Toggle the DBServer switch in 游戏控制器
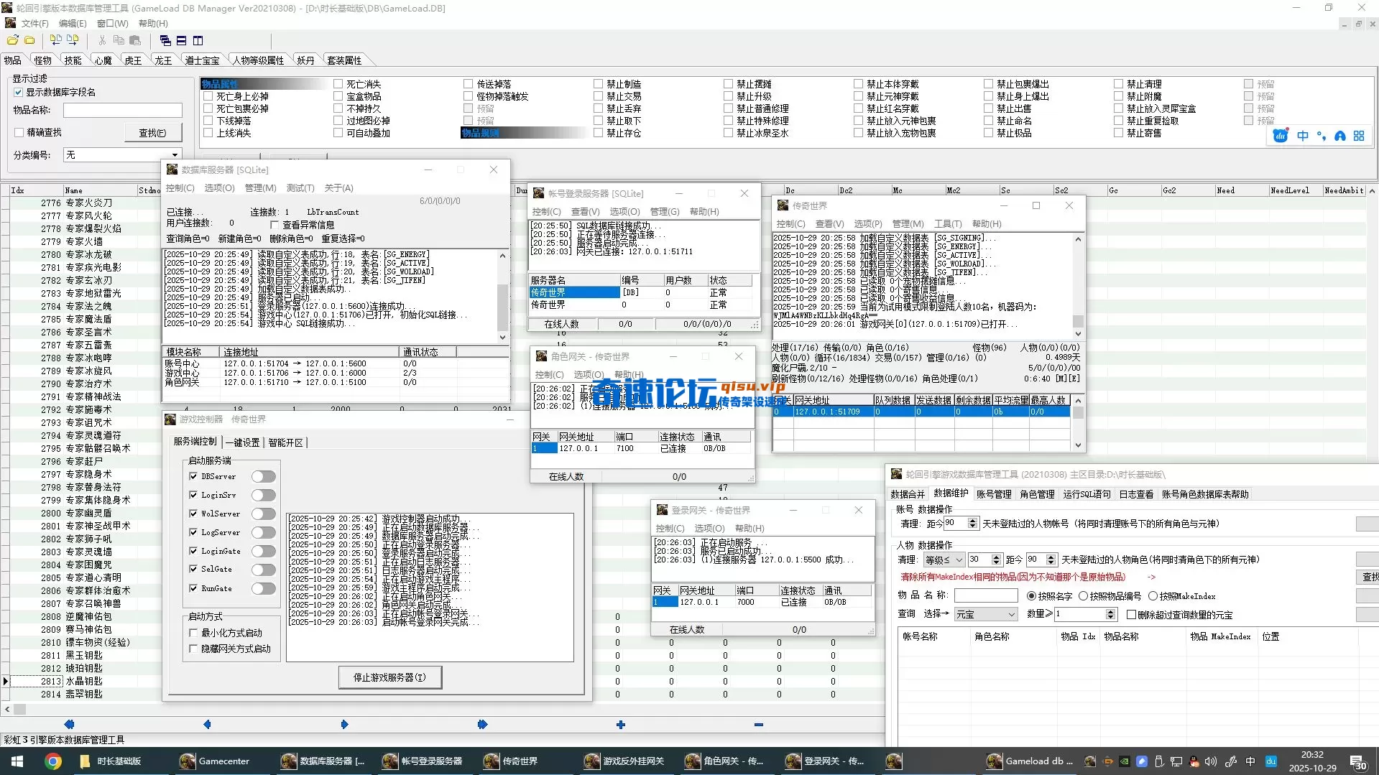The height and width of the screenshot is (775, 1379). (263, 475)
